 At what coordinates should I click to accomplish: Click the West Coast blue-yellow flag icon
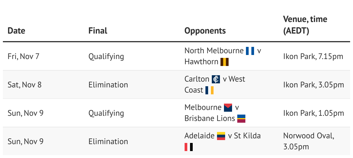click(209, 90)
